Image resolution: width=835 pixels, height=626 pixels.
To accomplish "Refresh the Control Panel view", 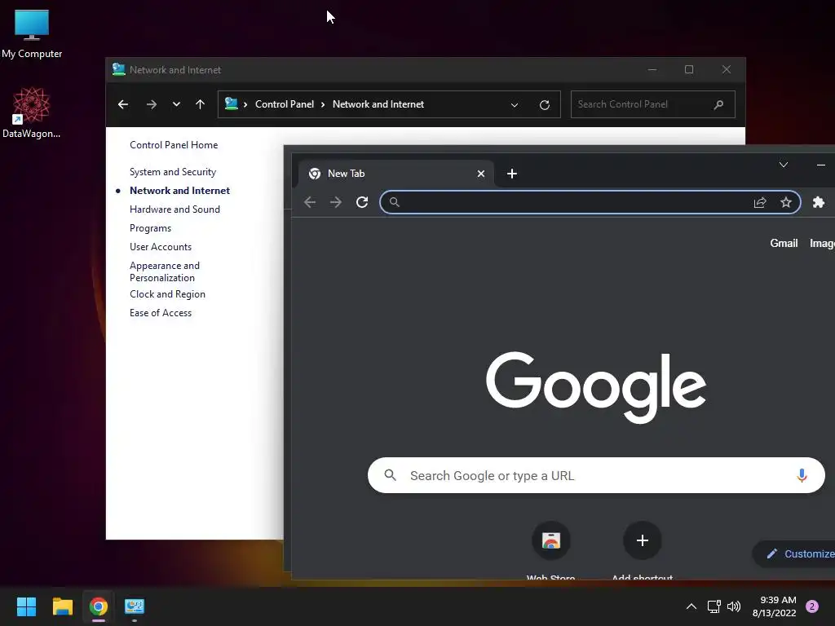I will [544, 105].
